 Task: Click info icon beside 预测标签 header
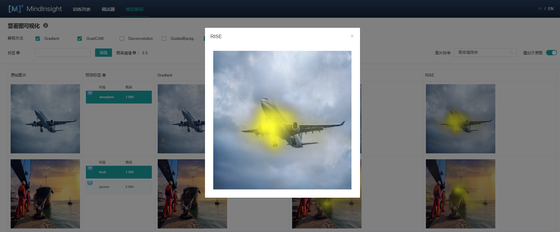(104, 75)
